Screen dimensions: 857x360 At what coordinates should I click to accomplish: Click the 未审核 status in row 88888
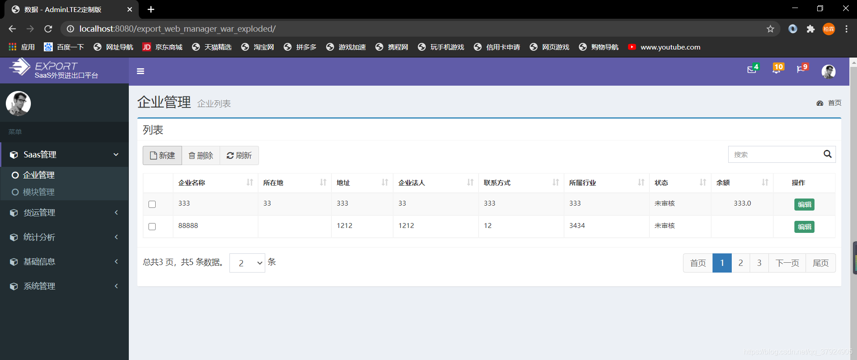click(x=665, y=226)
